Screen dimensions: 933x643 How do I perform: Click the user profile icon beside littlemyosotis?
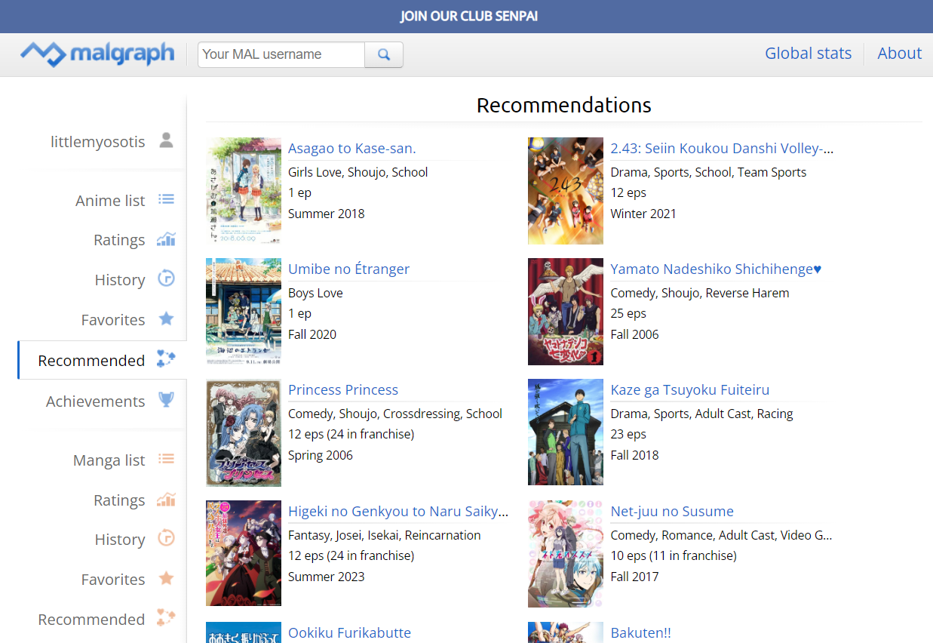167,140
